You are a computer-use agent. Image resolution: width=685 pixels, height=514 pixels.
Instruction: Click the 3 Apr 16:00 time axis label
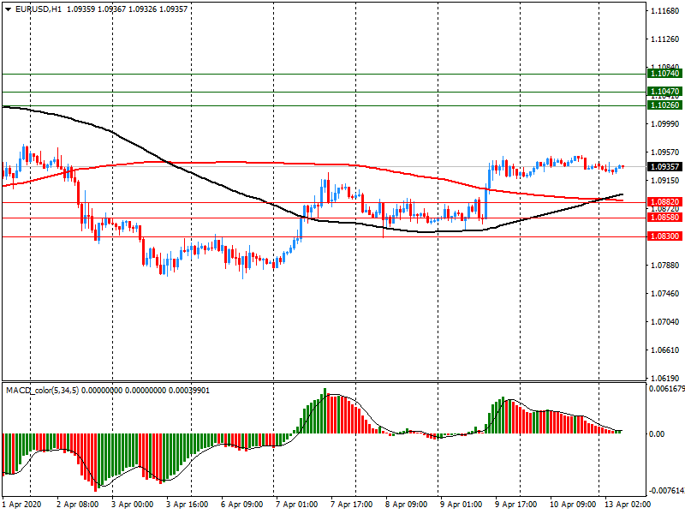[x=188, y=505]
